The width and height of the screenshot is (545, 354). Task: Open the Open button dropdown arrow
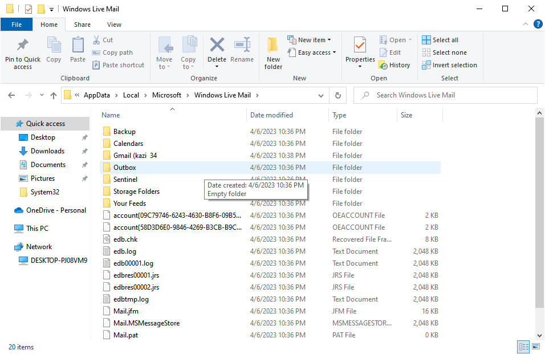tap(410, 40)
